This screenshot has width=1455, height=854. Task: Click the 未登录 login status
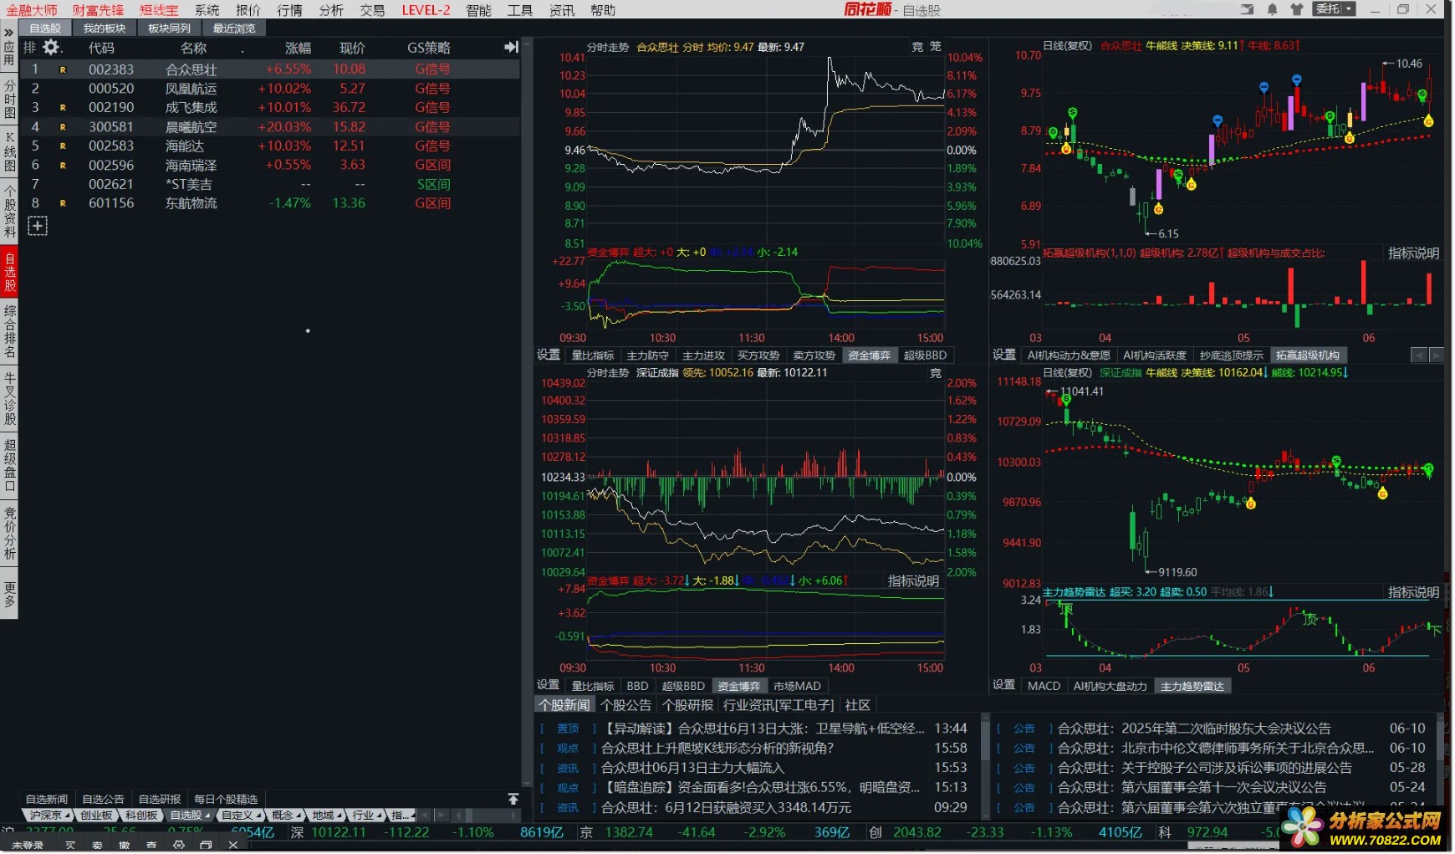pos(28,846)
